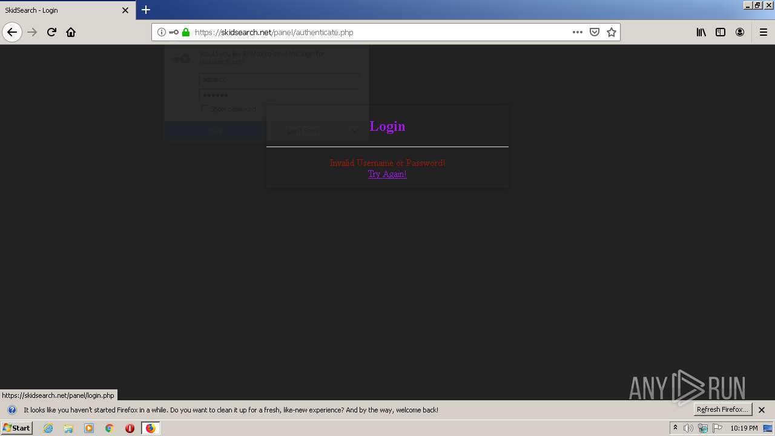The image size is (775, 436).
Task: Click the 10:19 PM clock
Action: click(744, 428)
